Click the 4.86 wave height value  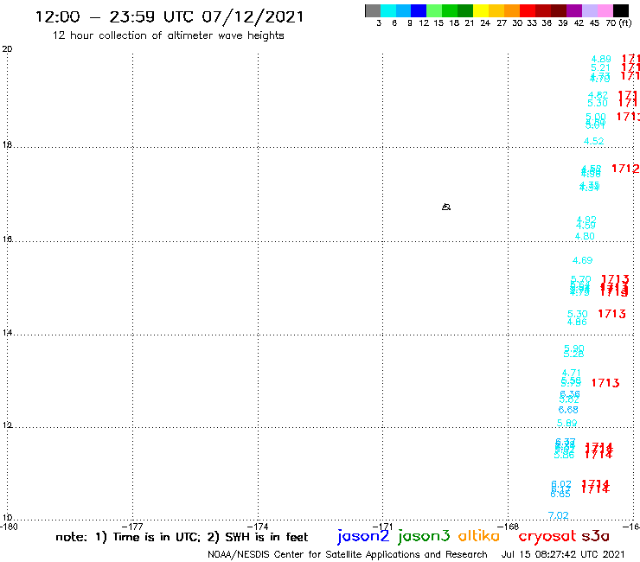(x=577, y=322)
